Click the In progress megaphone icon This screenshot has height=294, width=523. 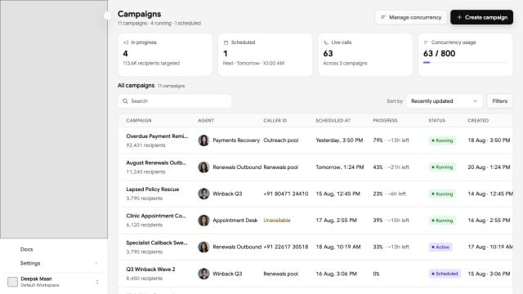tap(126, 42)
